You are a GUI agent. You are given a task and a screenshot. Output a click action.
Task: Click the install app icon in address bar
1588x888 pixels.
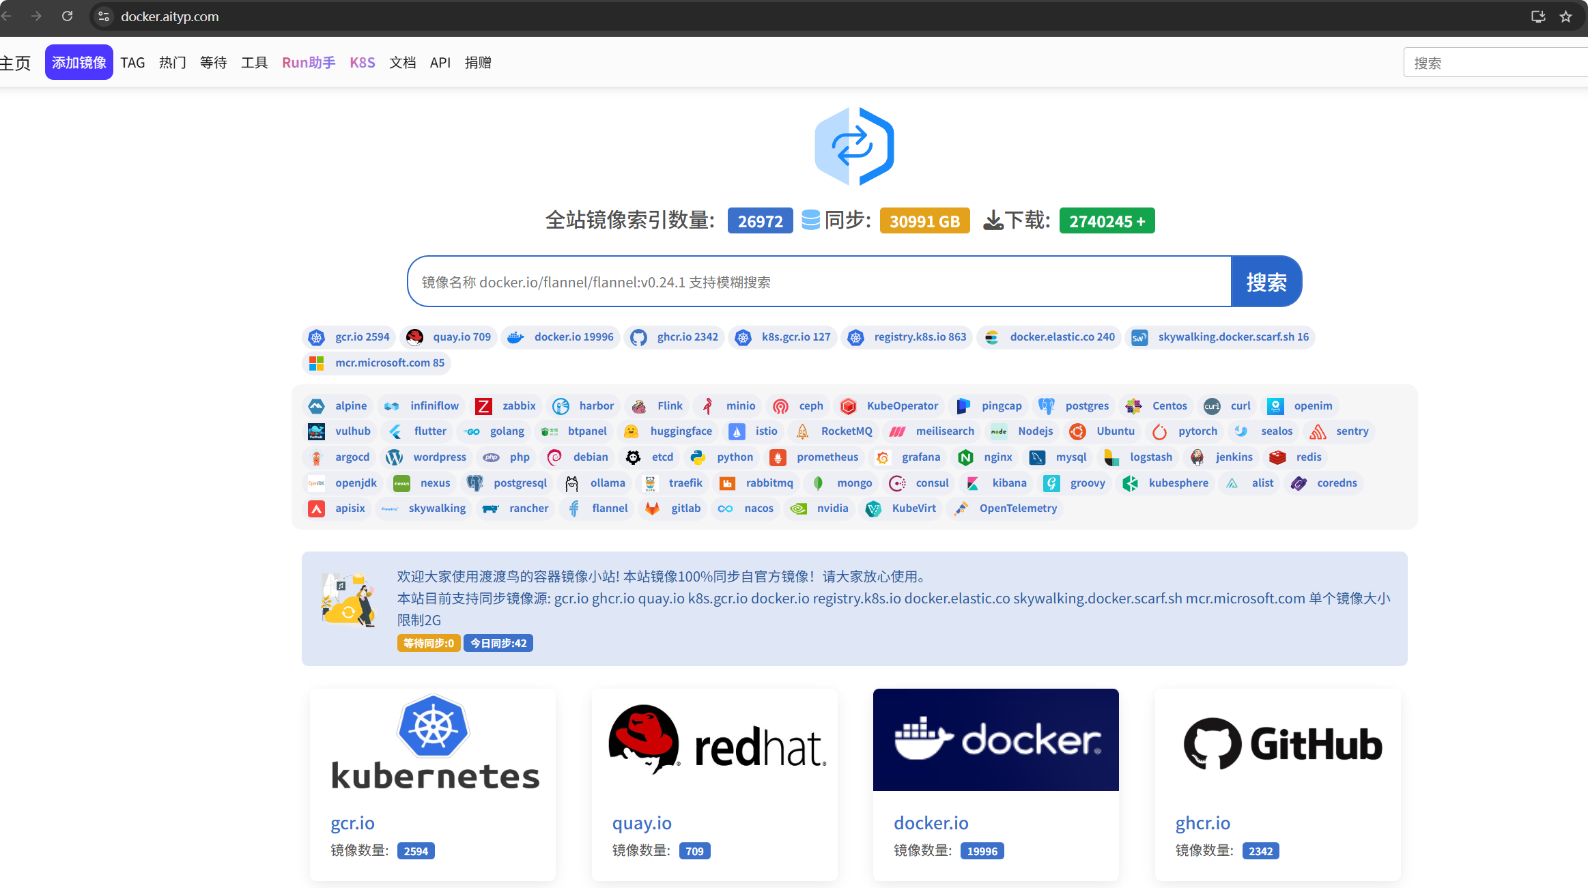tap(1538, 16)
